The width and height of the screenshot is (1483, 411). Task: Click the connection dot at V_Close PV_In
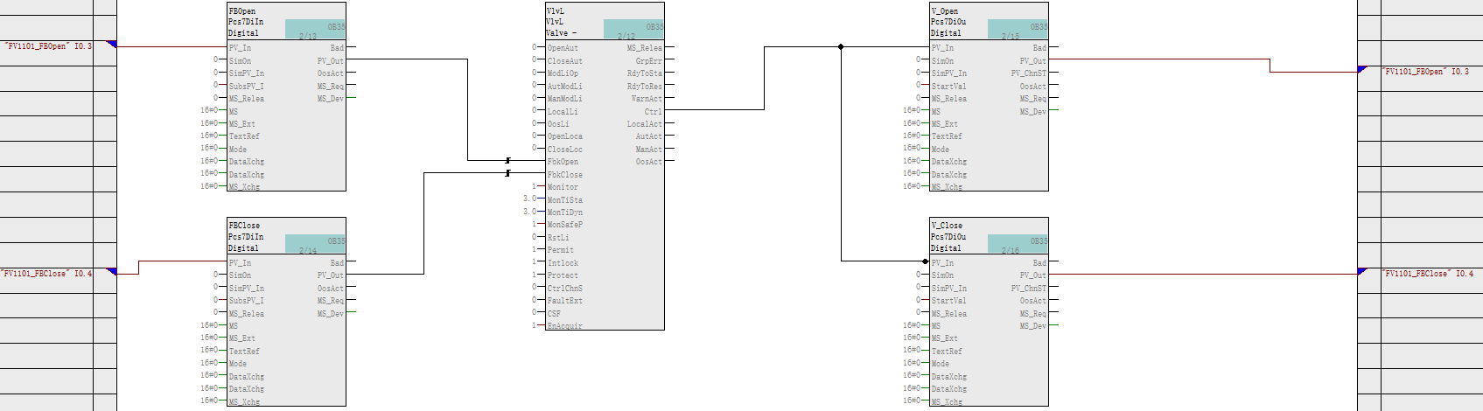pos(926,261)
